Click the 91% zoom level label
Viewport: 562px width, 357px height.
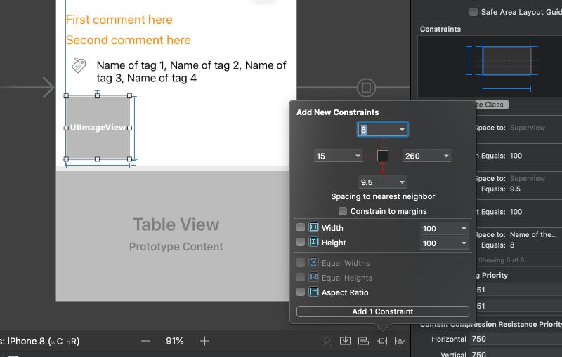174,341
